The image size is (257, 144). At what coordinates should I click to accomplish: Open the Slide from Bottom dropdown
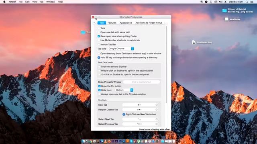click(124, 90)
